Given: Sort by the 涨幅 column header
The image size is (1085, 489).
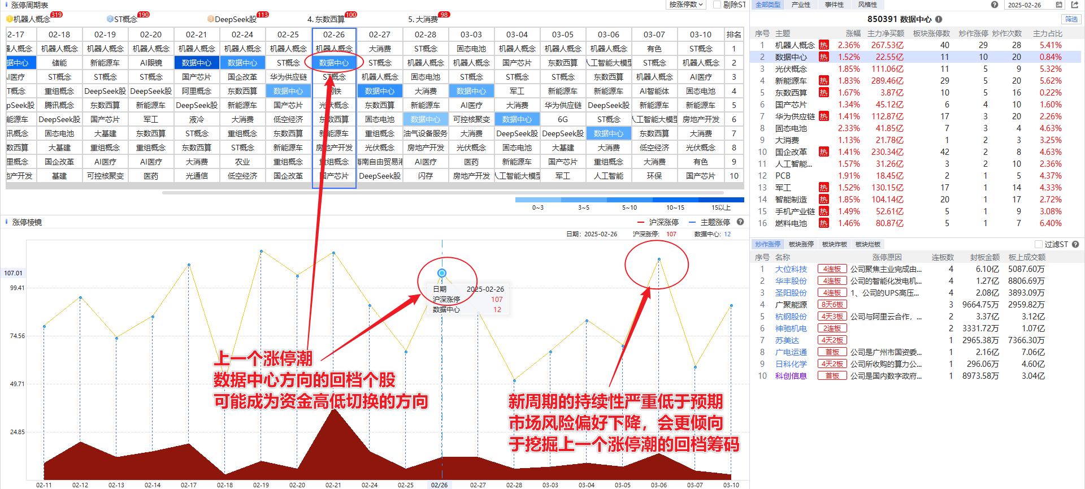Looking at the screenshot, I should coord(853,33).
